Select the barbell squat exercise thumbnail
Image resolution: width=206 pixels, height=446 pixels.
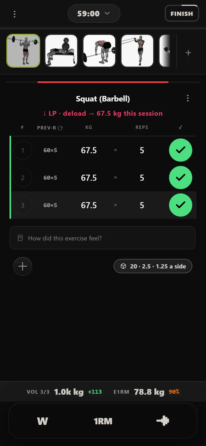click(23, 51)
